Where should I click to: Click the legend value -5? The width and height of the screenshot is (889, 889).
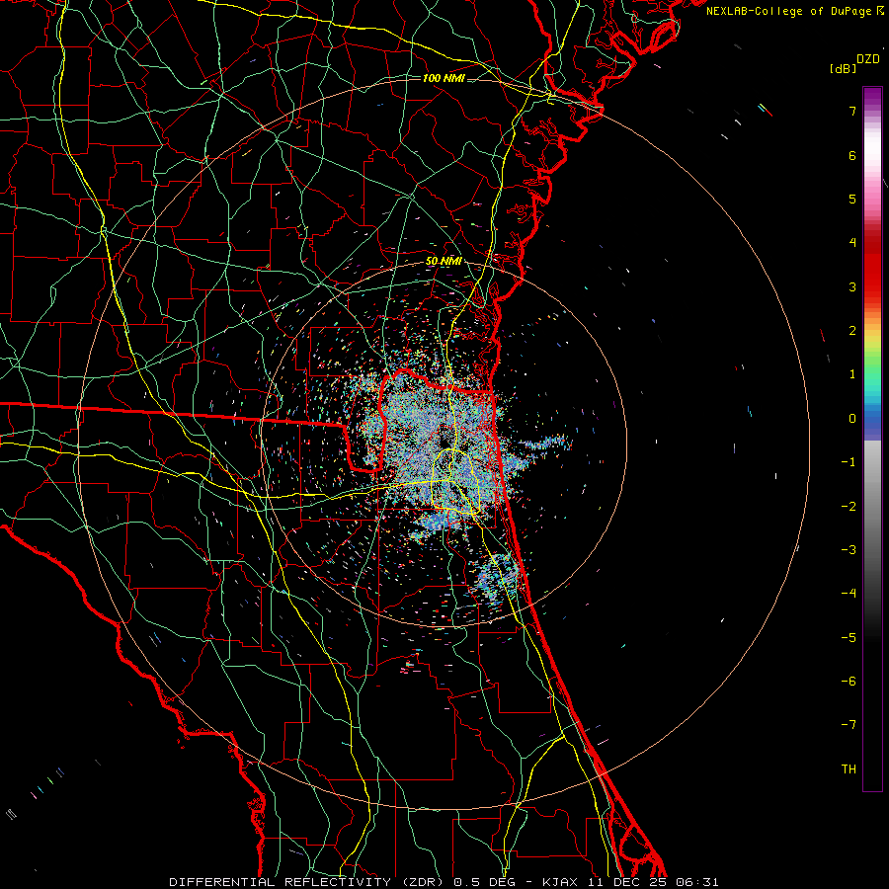pyautogui.click(x=849, y=638)
